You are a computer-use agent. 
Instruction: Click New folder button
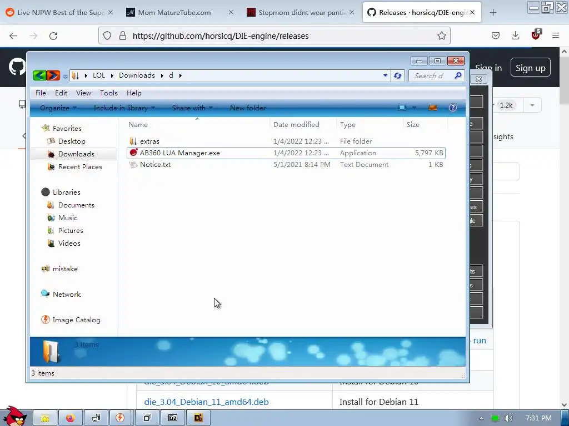pos(248,108)
